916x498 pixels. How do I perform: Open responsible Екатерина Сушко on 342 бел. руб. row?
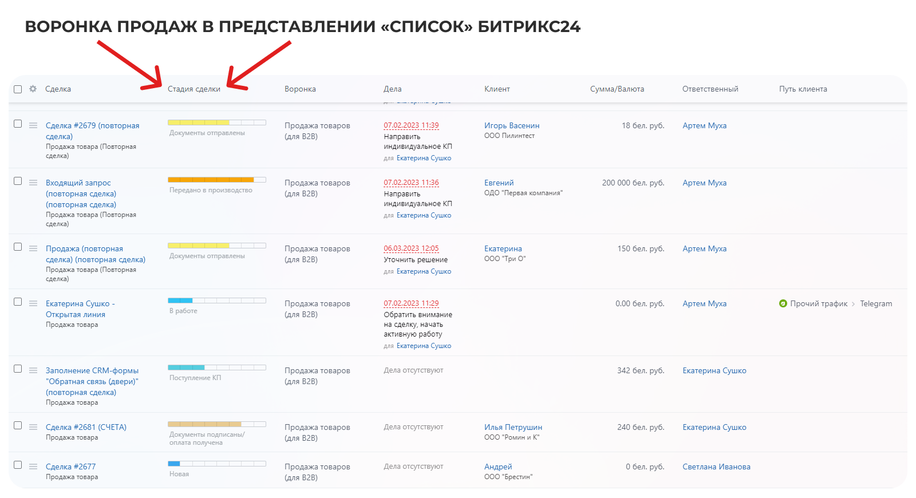click(714, 370)
